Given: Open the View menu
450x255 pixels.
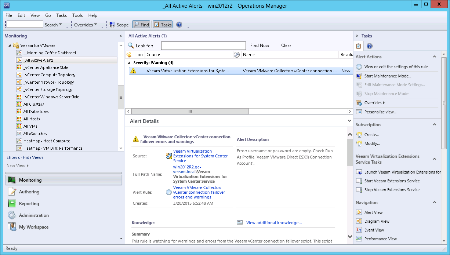Looking at the screenshot, I should pyautogui.click(x=35, y=15).
